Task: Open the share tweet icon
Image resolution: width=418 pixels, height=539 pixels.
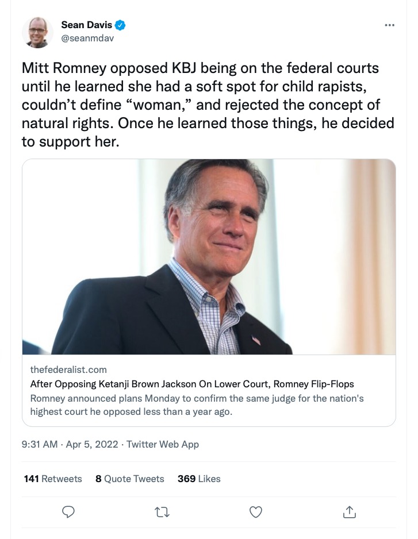Action: (350, 511)
